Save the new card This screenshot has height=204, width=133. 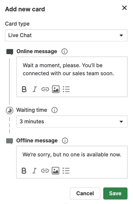(x=115, y=193)
